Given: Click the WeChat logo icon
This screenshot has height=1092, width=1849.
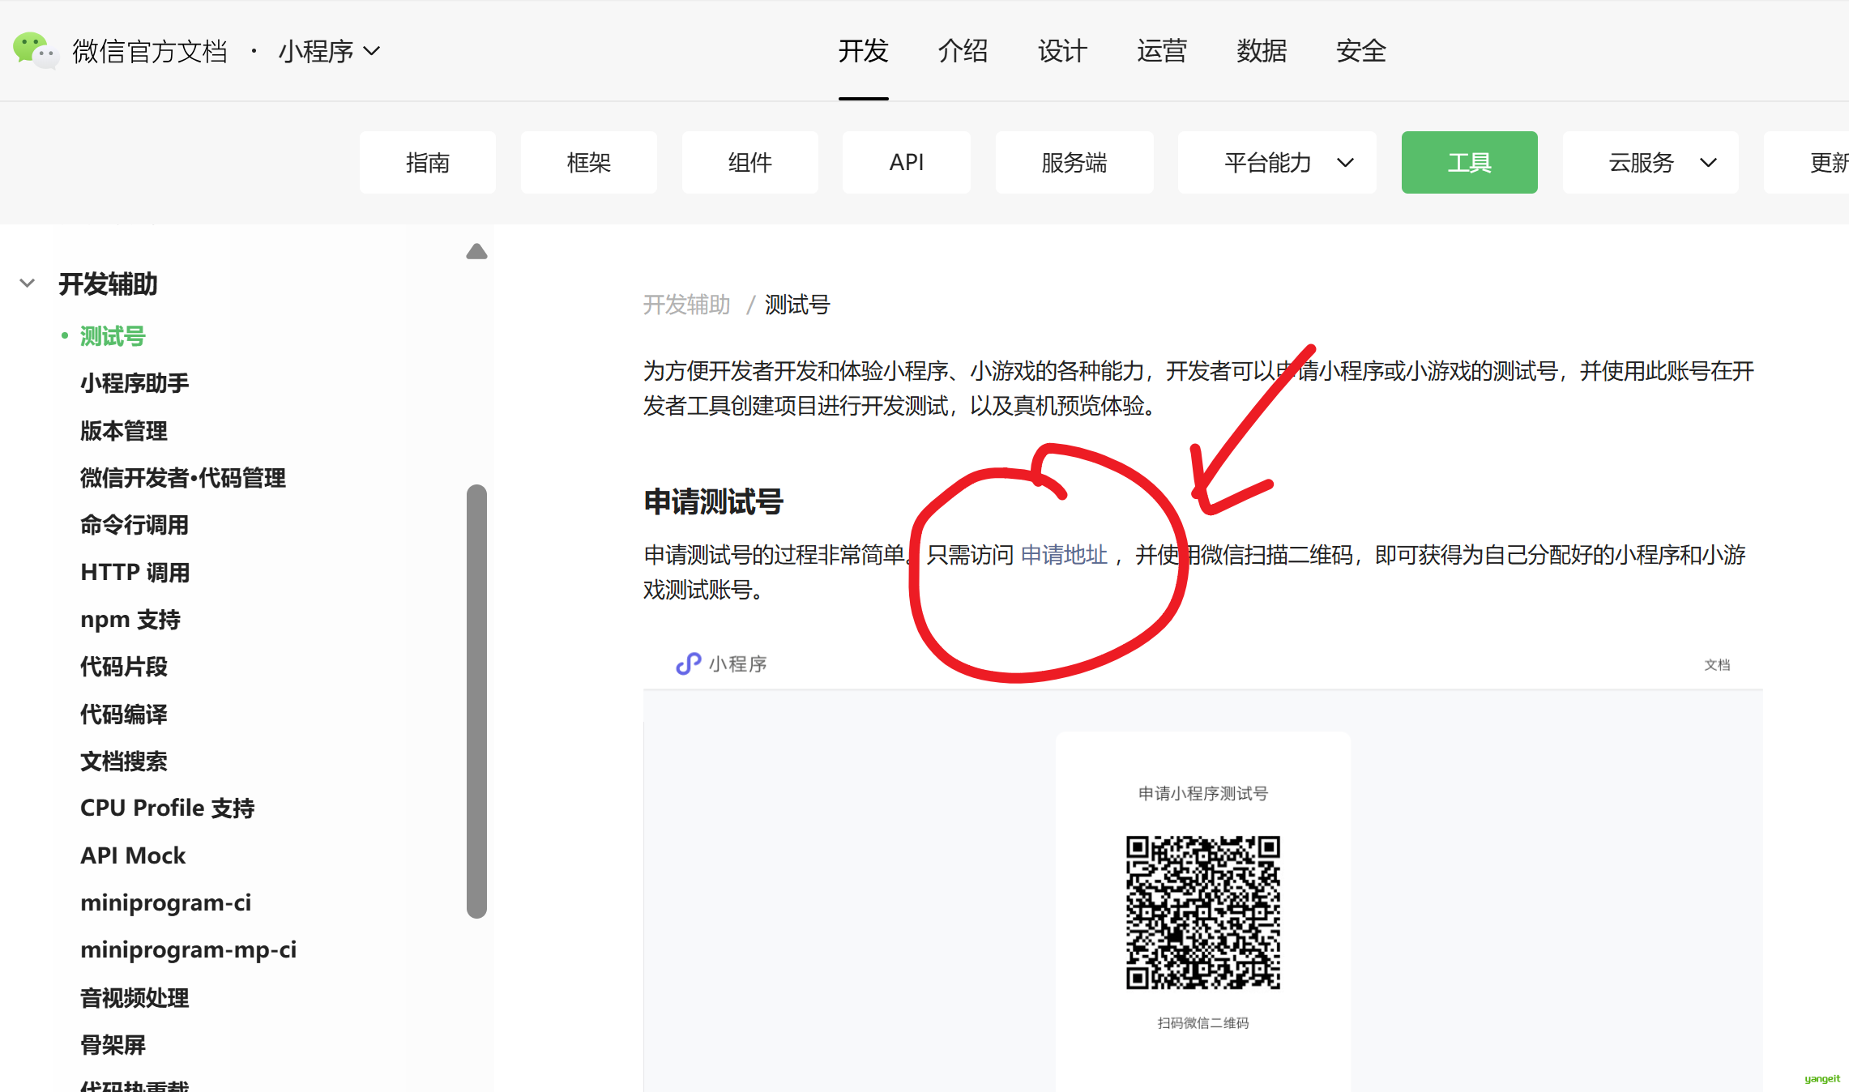Looking at the screenshot, I should [x=36, y=51].
